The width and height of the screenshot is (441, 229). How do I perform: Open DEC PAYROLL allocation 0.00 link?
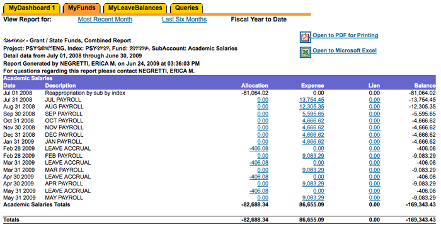263,134
